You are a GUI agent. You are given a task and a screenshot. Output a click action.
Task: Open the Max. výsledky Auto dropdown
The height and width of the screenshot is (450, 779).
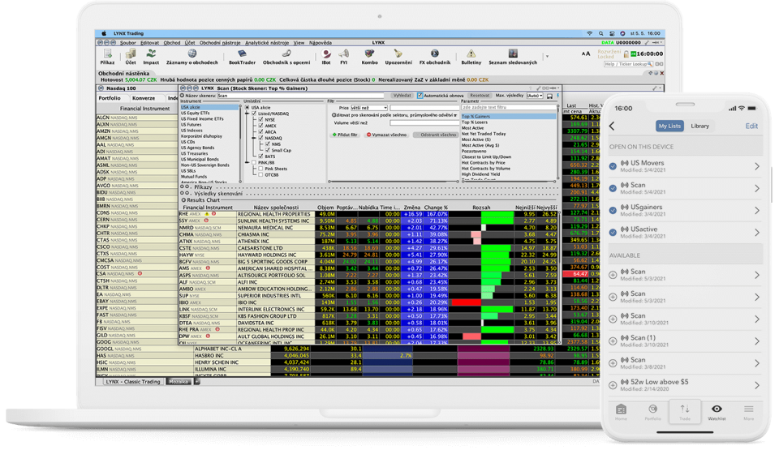(x=535, y=96)
